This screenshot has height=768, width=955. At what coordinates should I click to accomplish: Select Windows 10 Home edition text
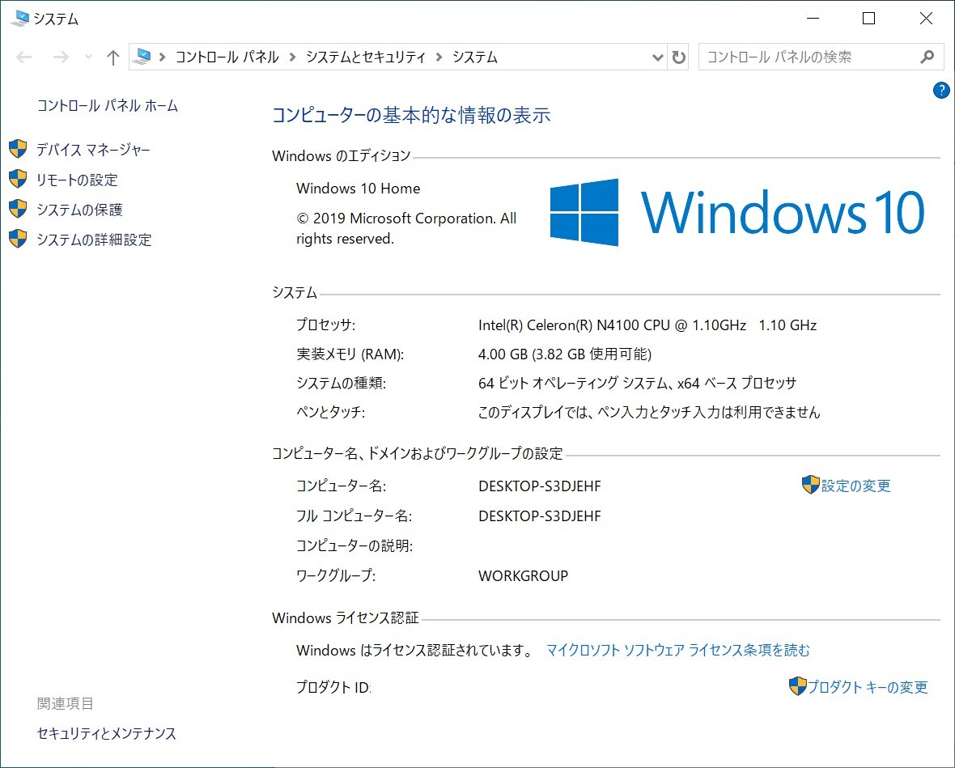click(358, 189)
